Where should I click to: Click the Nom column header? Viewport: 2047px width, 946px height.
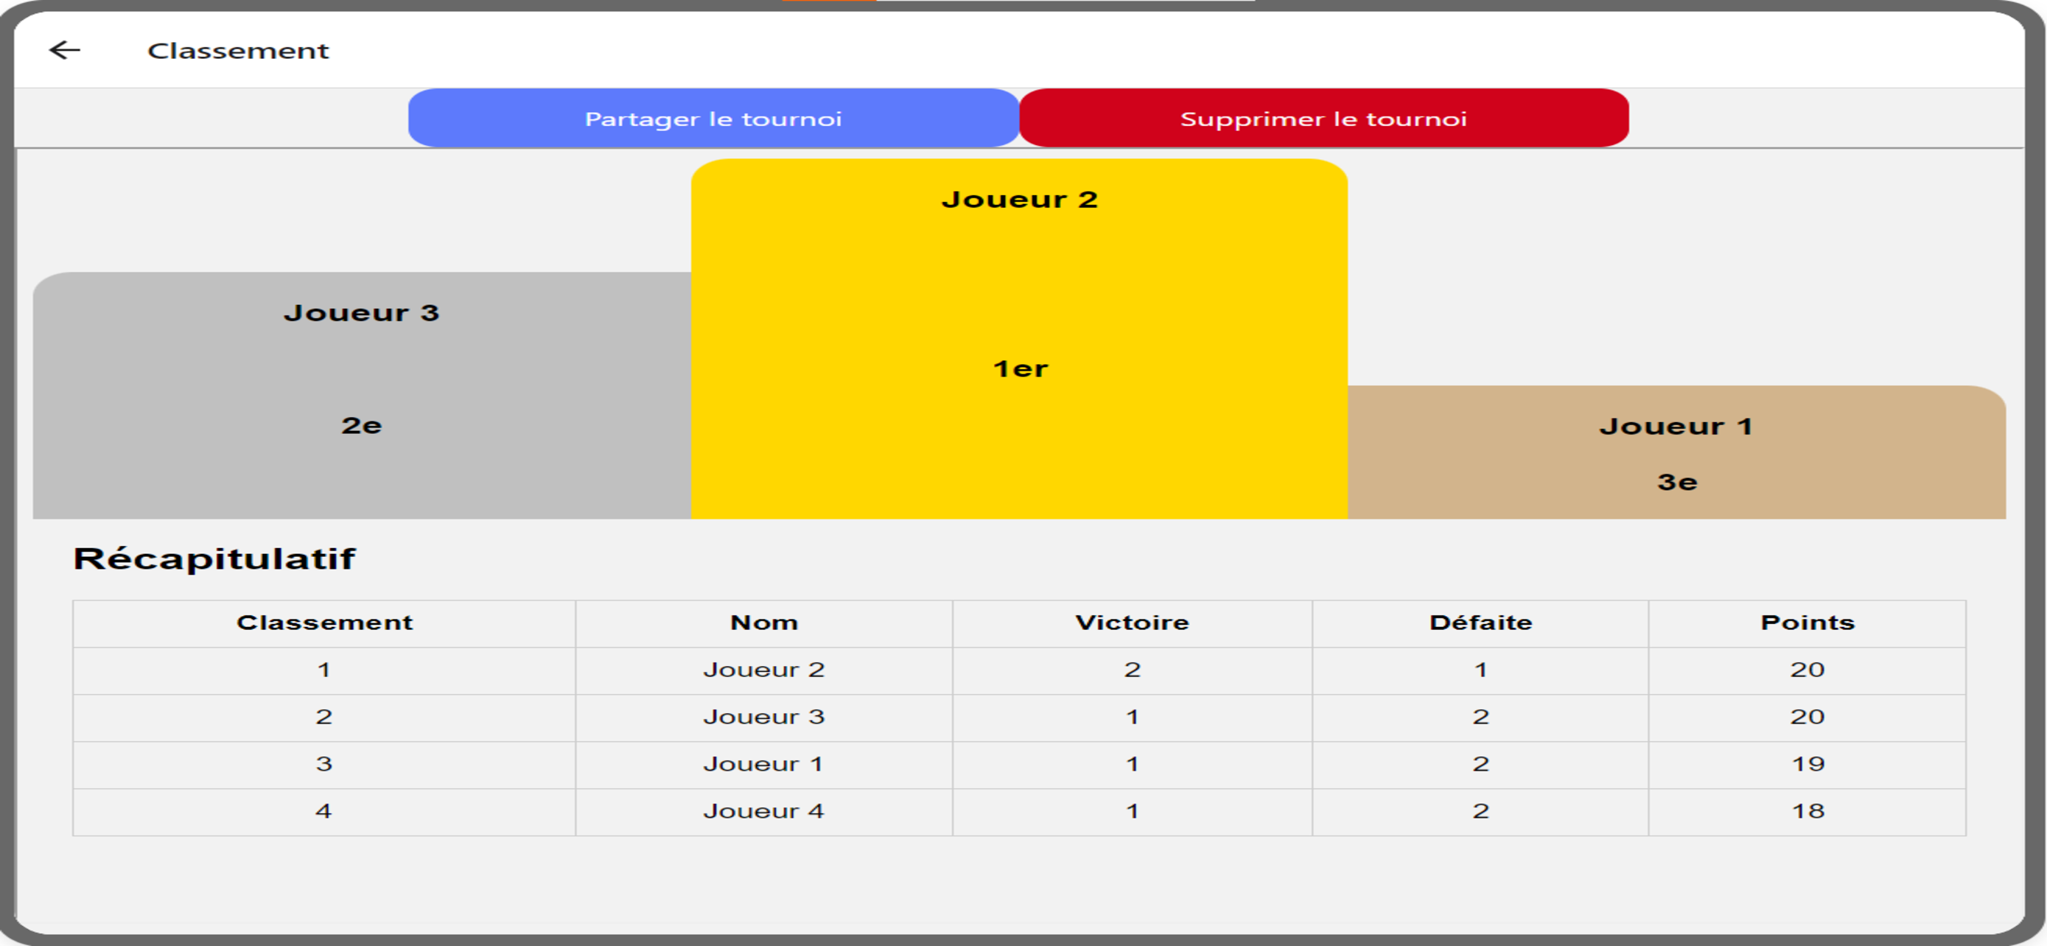click(763, 623)
